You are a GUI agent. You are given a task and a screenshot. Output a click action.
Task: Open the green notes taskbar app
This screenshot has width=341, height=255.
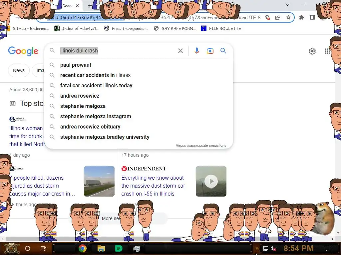pos(119,248)
